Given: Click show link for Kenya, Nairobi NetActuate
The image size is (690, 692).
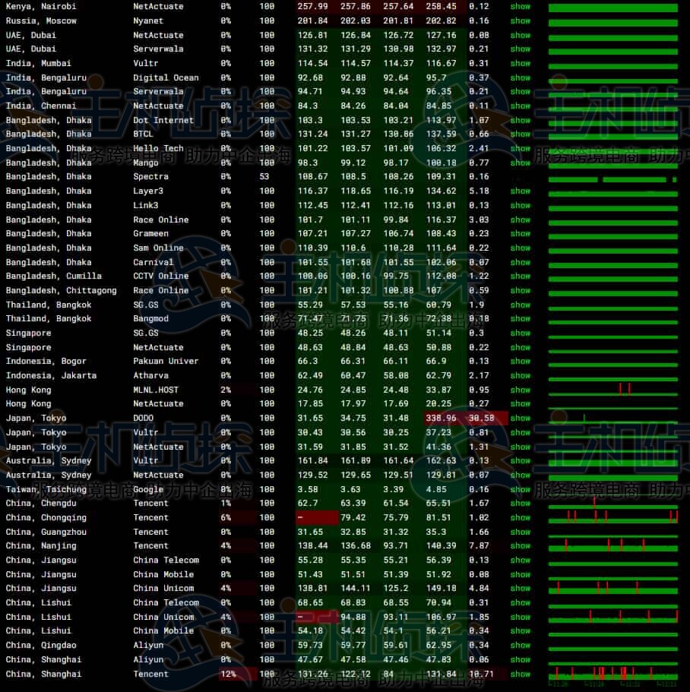Looking at the screenshot, I should pos(520,7).
